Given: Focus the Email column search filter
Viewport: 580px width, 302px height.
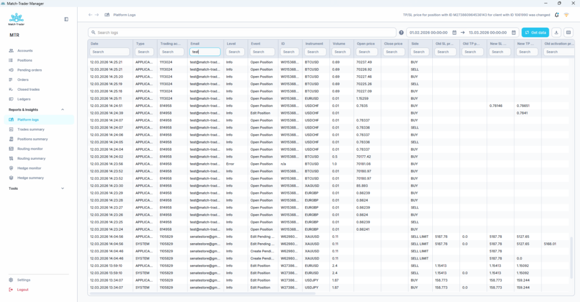Looking at the screenshot, I should 205,52.
